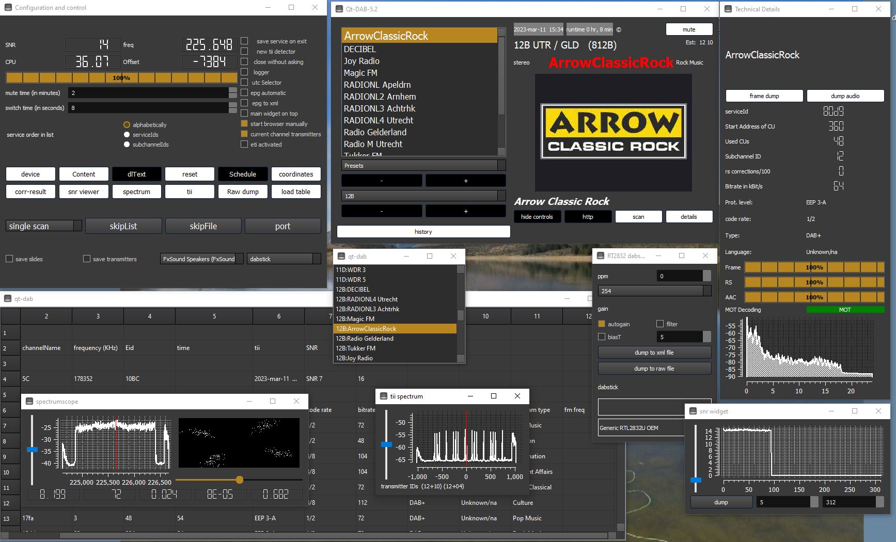This screenshot has height=542, width=896.
Task: Click the spectrumscope horizontal orange slider
Action: click(x=240, y=480)
